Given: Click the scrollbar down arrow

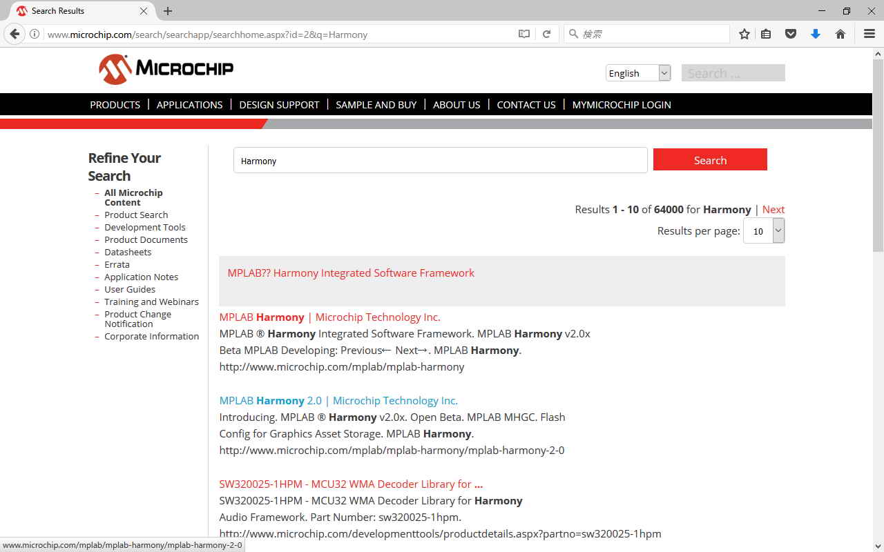Looking at the screenshot, I should coord(878,546).
